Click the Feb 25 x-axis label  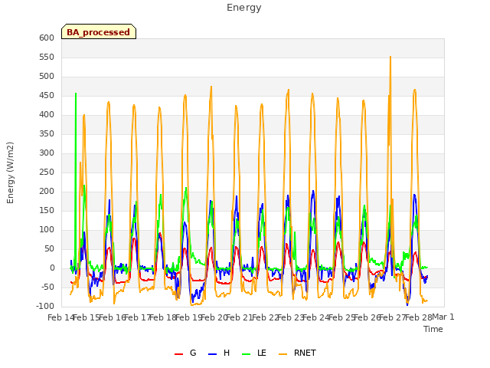pyautogui.click(x=341, y=317)
